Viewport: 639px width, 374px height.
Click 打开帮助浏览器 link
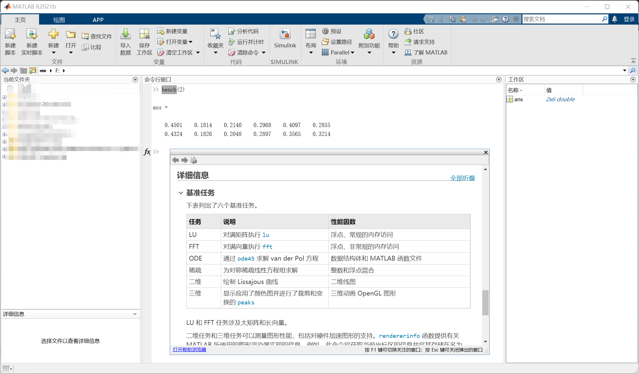coord(190,350)
